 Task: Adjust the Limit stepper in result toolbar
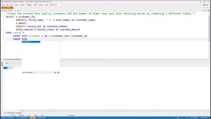14,63
